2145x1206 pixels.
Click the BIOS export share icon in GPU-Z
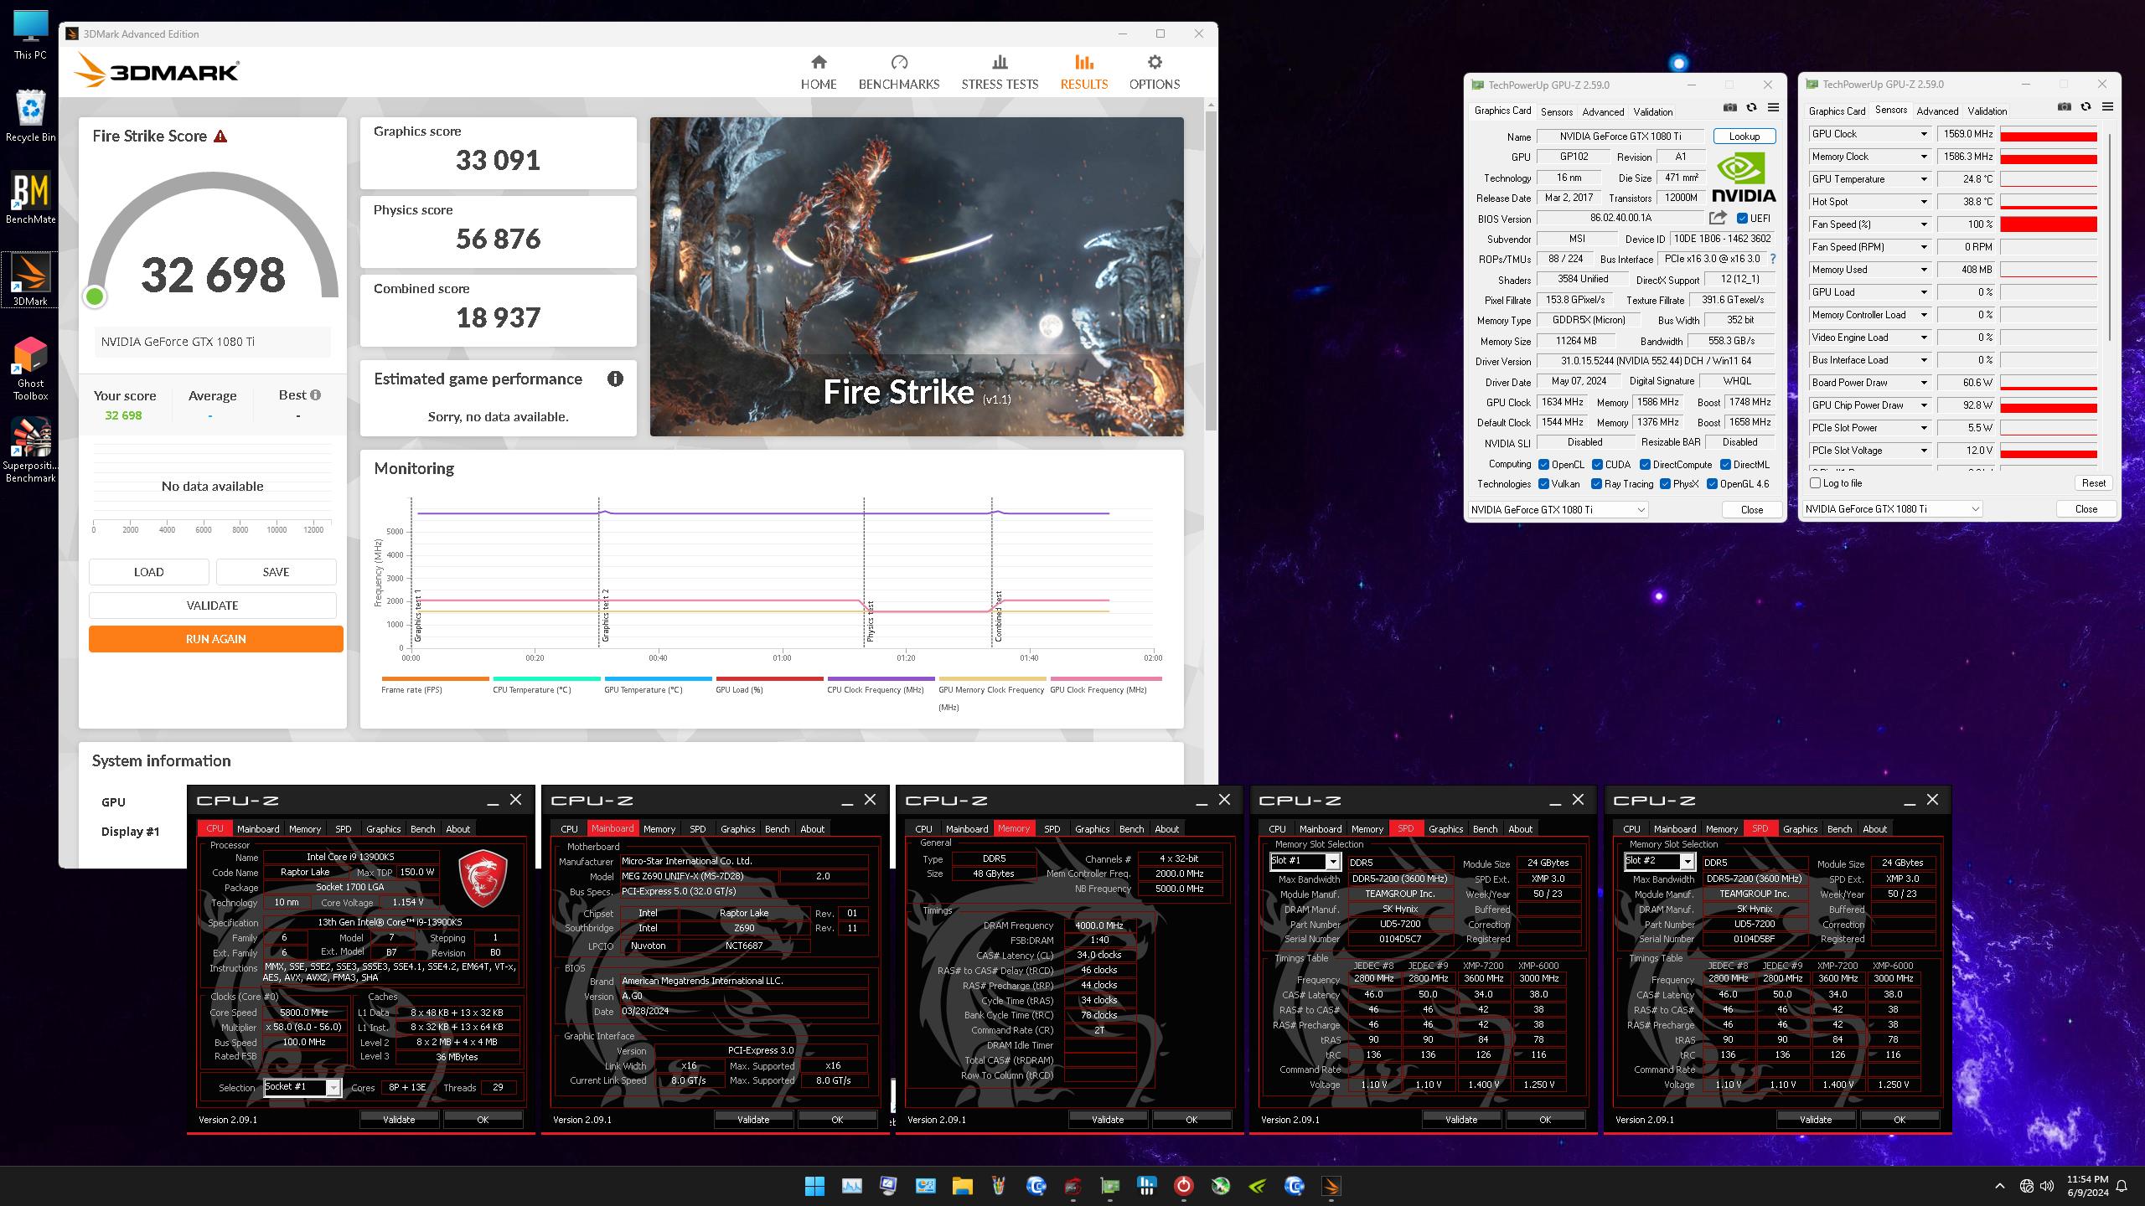(1718, 218)
